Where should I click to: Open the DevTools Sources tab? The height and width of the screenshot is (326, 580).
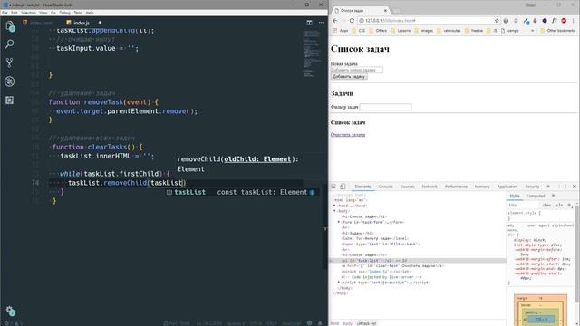[x=407, y=187]
